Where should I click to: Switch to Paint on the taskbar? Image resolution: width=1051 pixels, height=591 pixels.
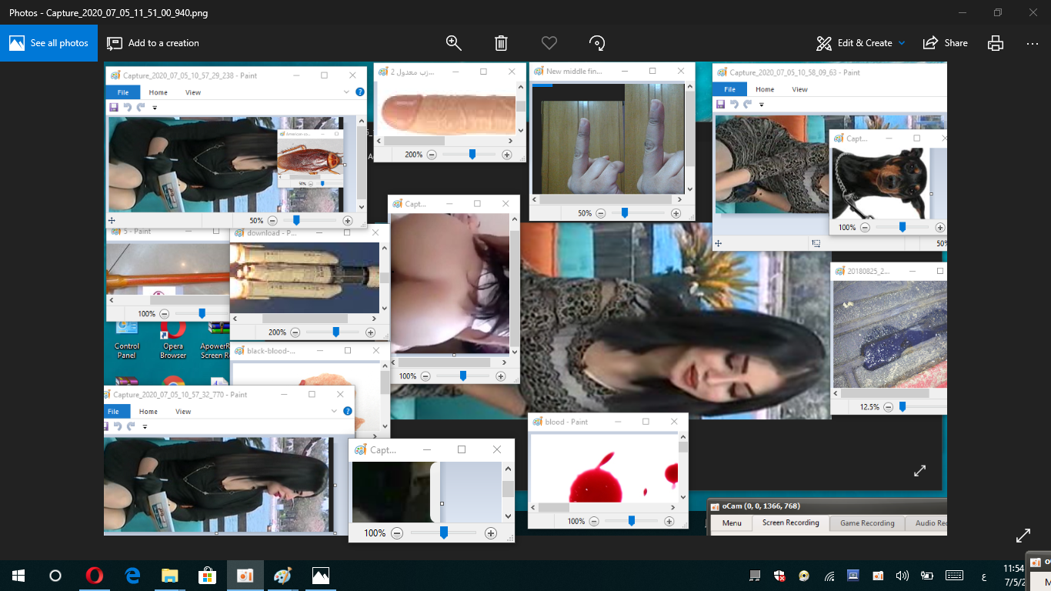tap(283, 575)
